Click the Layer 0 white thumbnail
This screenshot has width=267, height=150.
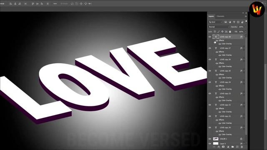216,144
